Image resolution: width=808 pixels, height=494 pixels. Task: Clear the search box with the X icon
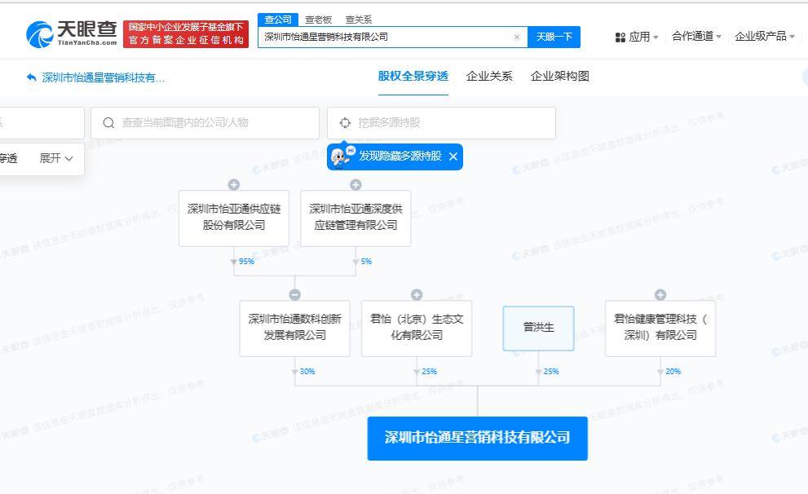pyautogui.click(x=517, y=37)
